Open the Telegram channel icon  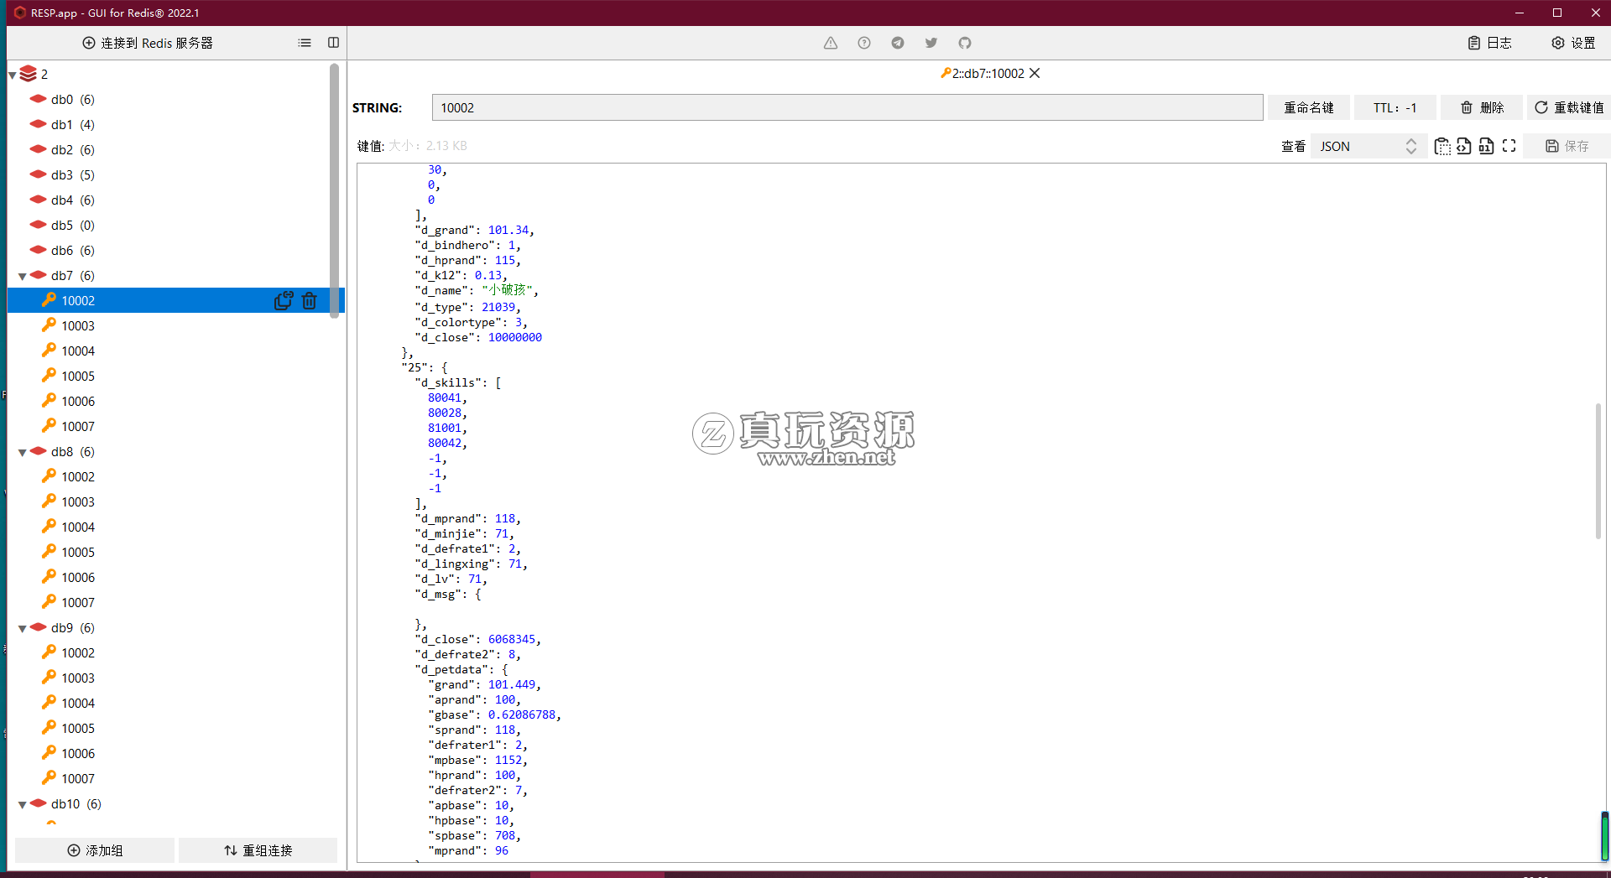tap(897, 43)
